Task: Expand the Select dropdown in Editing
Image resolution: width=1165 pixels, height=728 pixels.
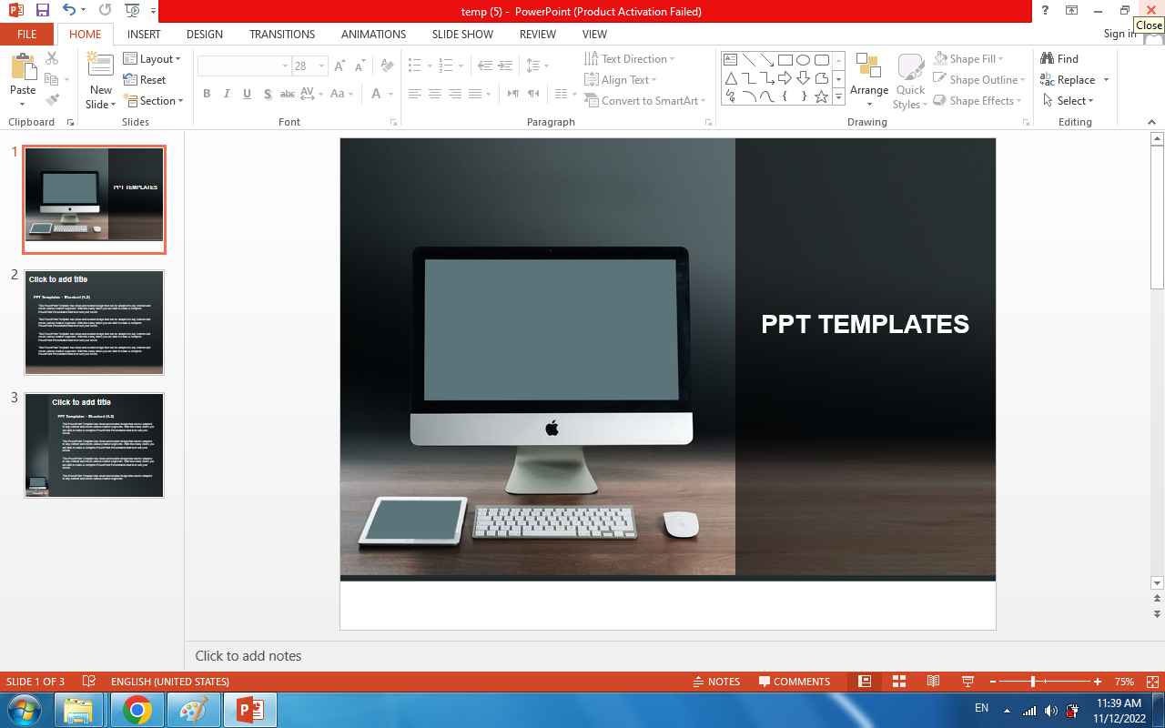Action: tap(1069, 101)
